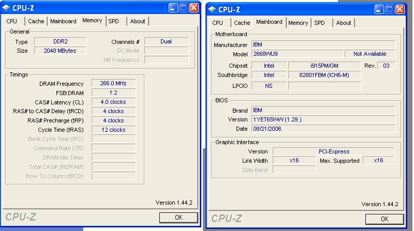Click Link Width value x16

(x=294, y=160)
